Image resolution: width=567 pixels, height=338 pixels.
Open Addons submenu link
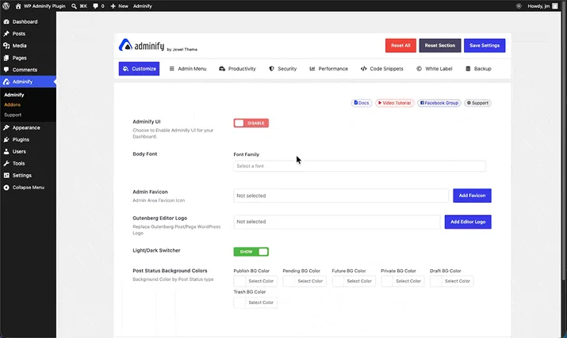pos(13,104)
